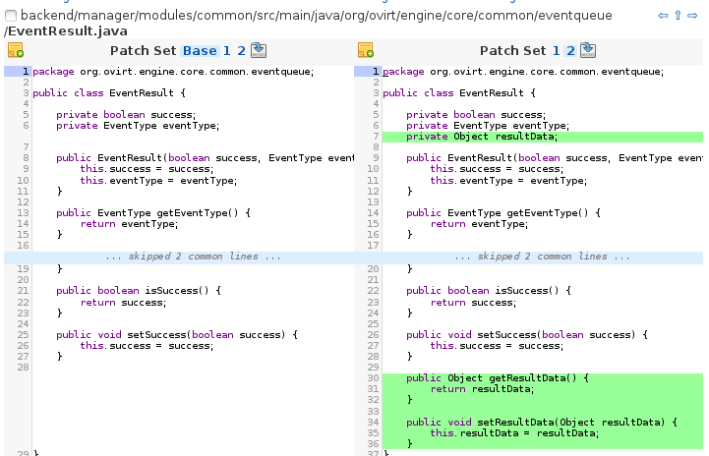Click right line number 30
The width and height of the screenshot is (709, 456).
pos(373,377)
